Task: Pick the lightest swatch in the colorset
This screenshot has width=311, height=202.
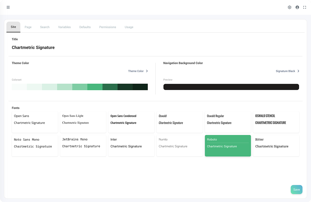Action: 19,87
